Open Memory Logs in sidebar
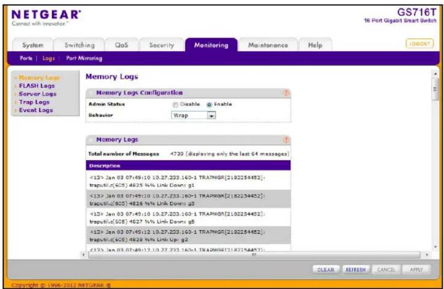Viewport: 444px width, 289px height. pos(39,77)
